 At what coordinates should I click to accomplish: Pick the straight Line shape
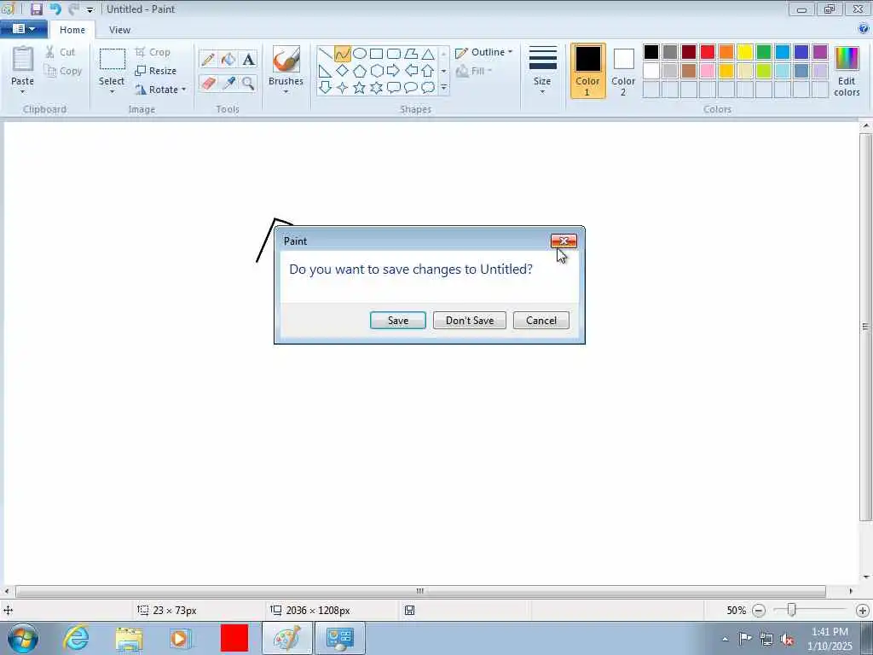tap(326, 54)
